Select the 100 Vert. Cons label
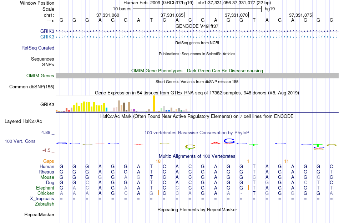The width and height of the screenshot is (339, 223). [x=20, y=141]
